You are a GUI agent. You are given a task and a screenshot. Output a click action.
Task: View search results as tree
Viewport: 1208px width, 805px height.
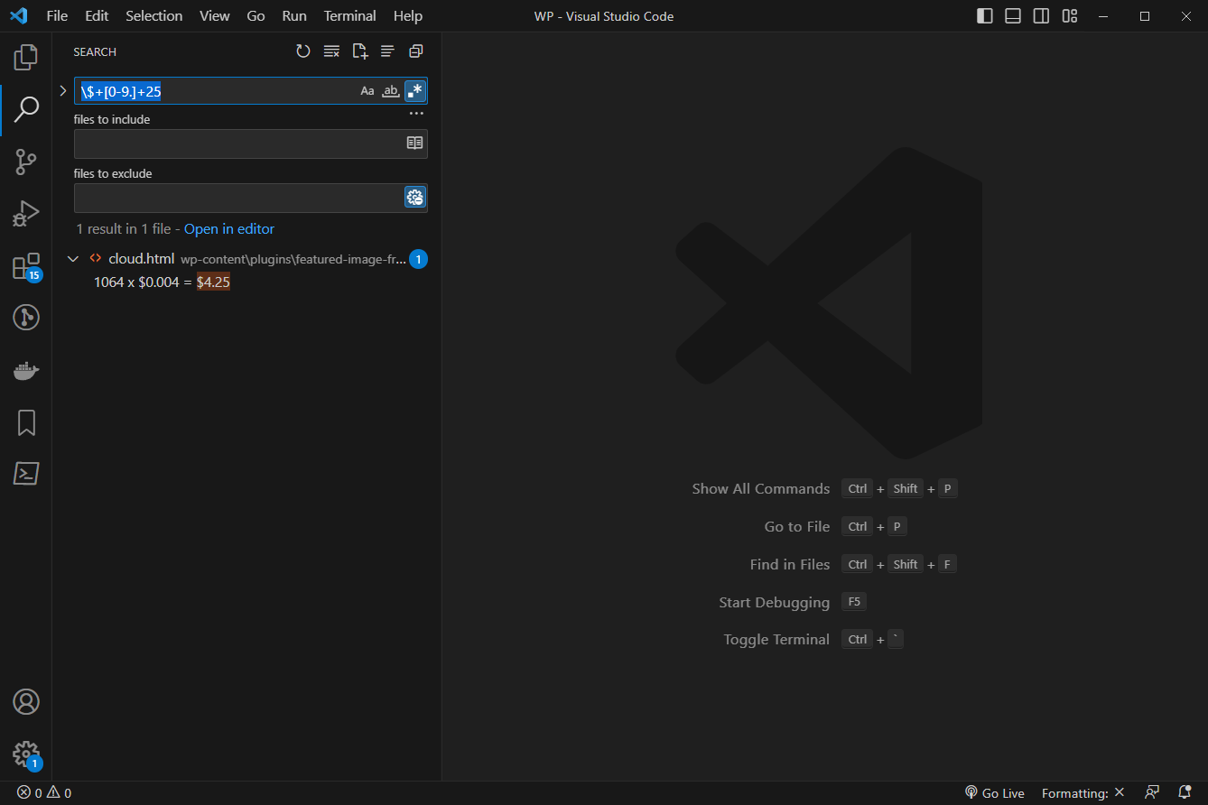(x=387, y=51)
